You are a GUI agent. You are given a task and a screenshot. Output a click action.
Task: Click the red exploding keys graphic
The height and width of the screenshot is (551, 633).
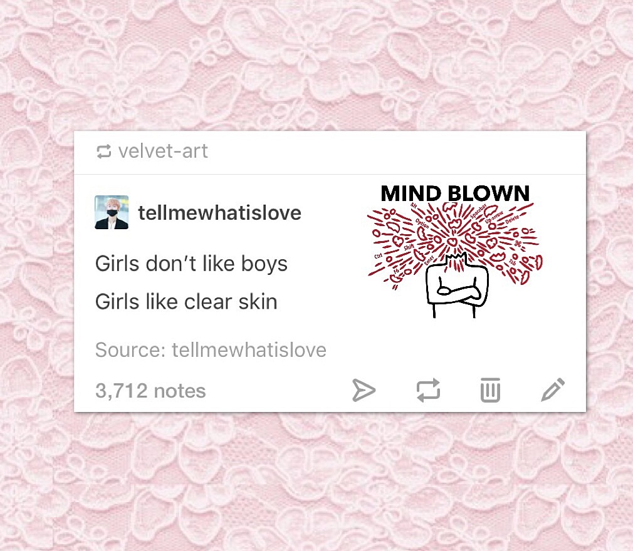pos(455,242)
